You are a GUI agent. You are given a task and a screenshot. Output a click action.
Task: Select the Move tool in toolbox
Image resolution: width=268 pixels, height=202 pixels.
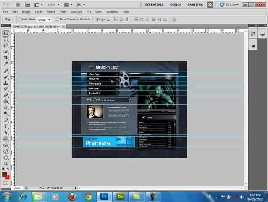point(6,33)
